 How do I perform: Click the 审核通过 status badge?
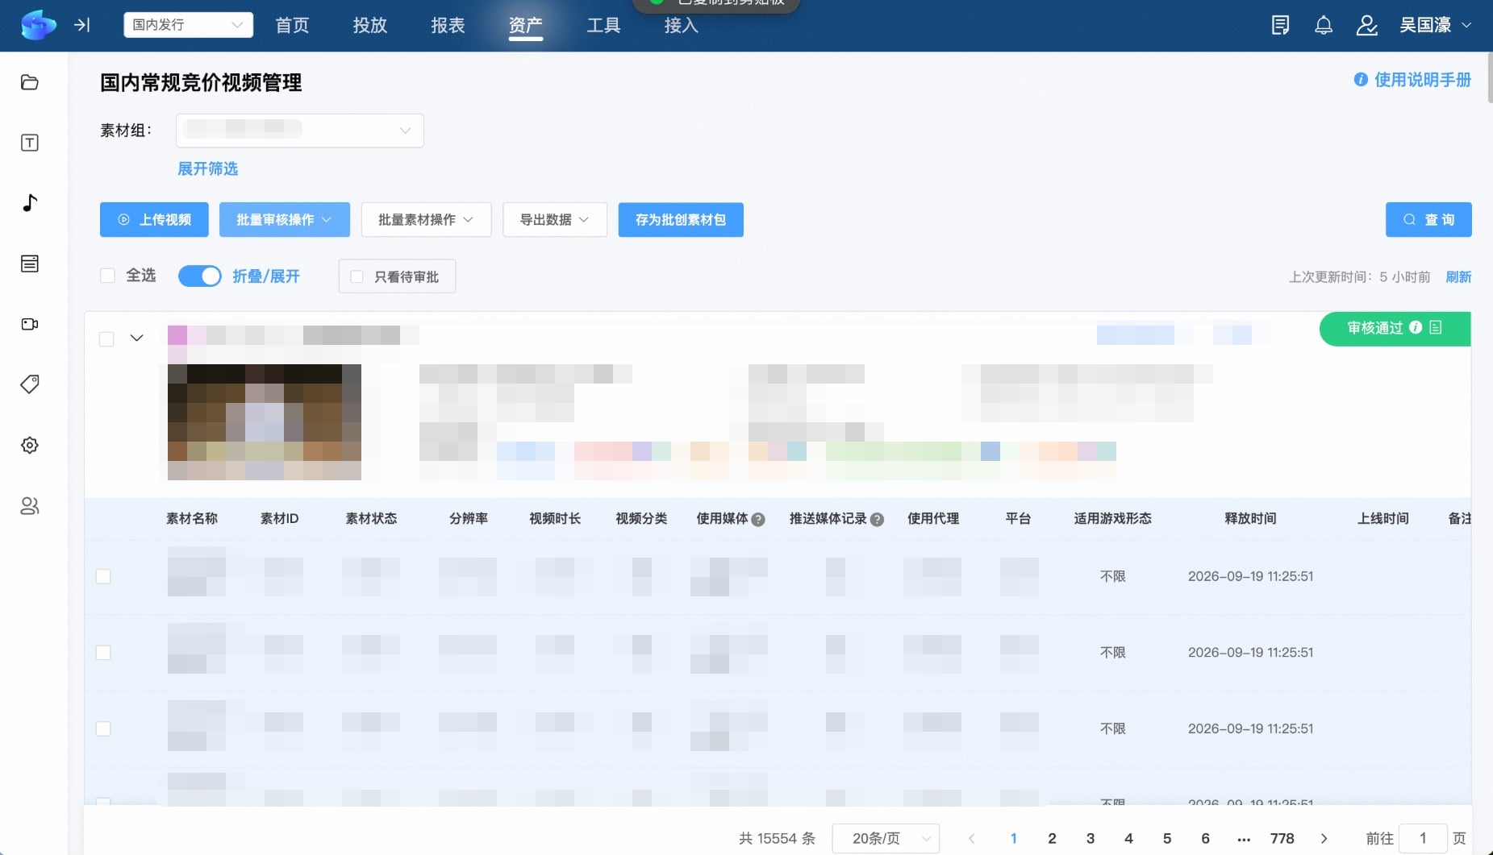1395,329
